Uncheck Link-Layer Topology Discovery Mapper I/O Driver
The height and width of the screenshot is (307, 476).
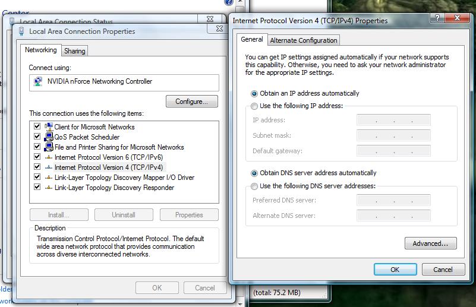click(37, 177)
